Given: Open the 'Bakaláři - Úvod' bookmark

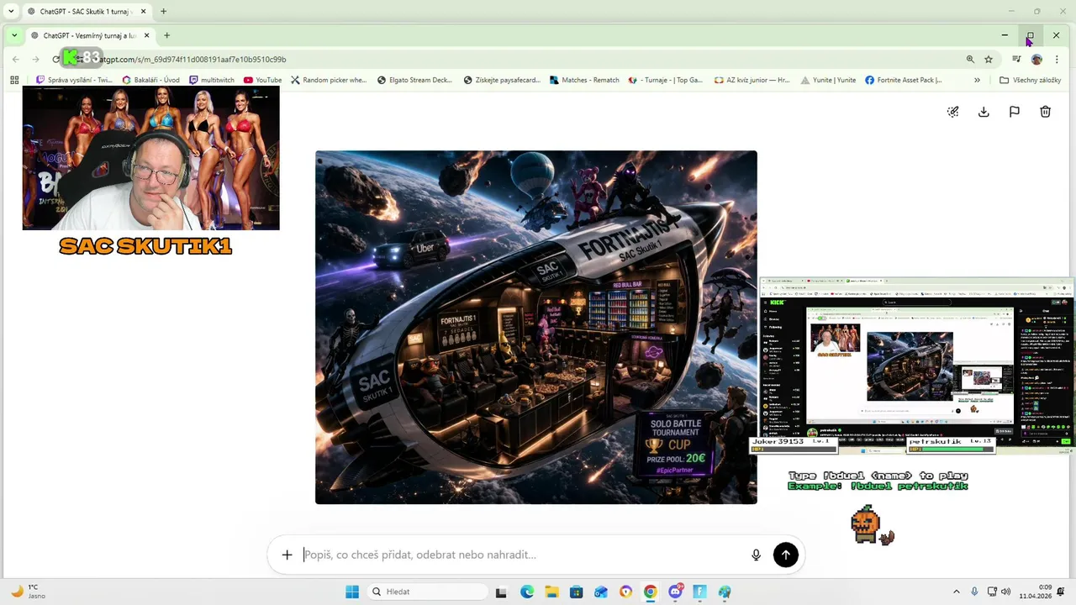Looking at the screenshot, I should click(151, 80).
